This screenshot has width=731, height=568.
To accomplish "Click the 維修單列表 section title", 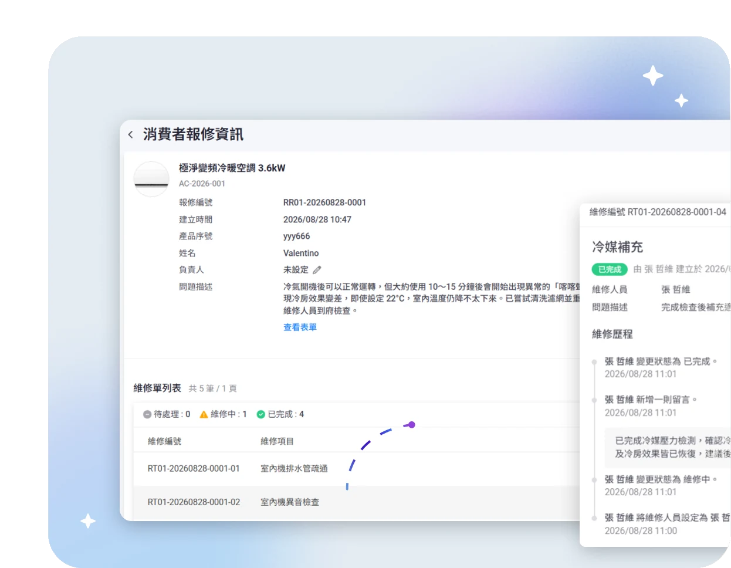I will point(157,388).
